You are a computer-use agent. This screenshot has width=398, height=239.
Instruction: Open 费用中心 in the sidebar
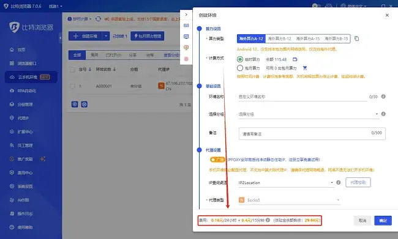coord(21,173)
